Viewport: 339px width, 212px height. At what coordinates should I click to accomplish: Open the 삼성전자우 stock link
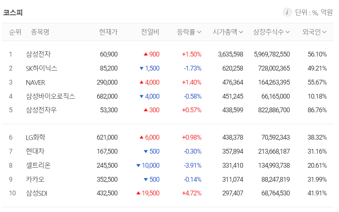point(41,110)
